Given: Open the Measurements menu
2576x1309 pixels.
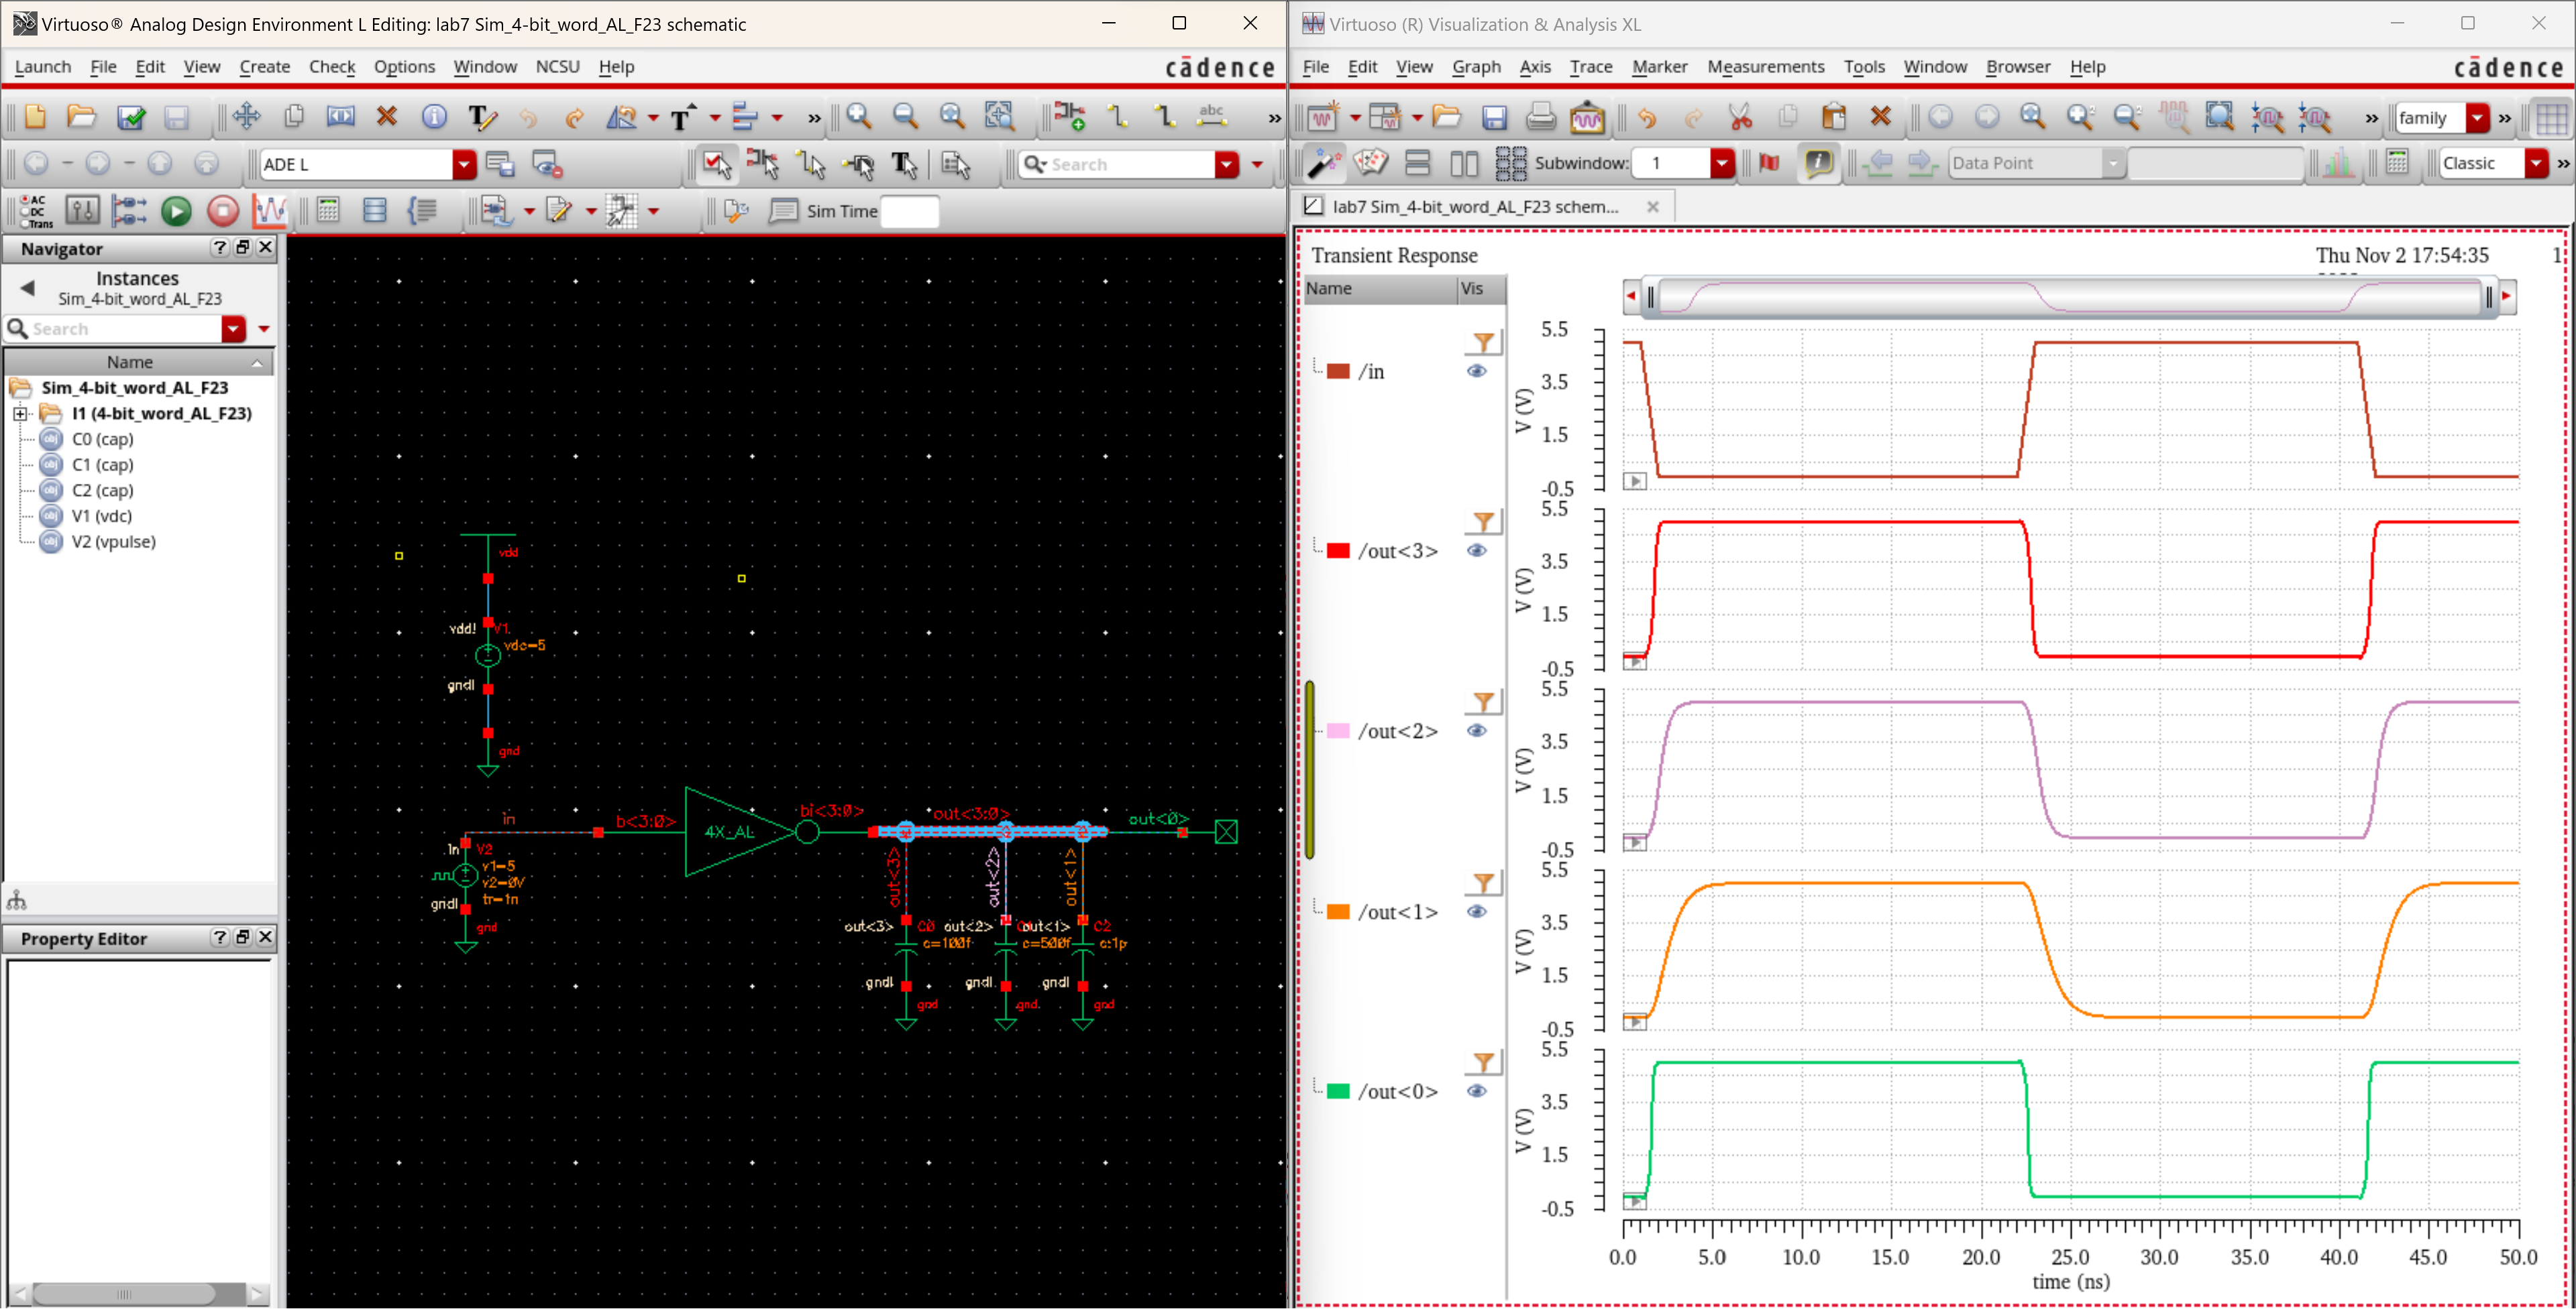Looking at the screenshot, I should point(1765,67).
